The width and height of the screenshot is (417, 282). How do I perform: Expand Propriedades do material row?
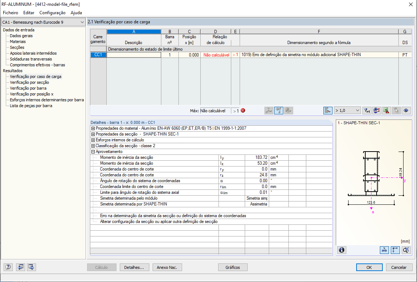click(x=93, y=128)
